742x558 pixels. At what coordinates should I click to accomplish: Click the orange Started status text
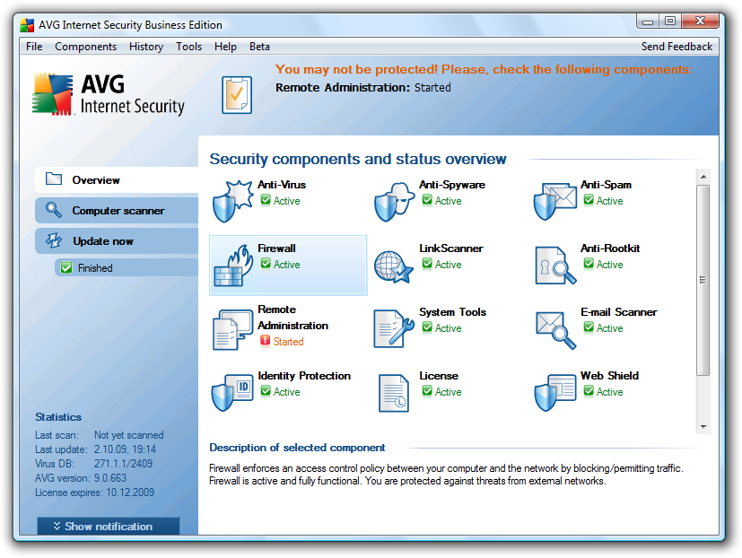click(288, 342)
